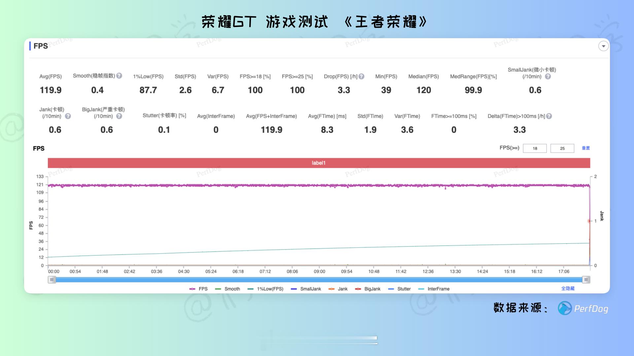Click the Avg(FPS+InterFrame) value 119.9
Image resolution: width=634 pixels, height=356 pixels.
click(x=271, y=130)
